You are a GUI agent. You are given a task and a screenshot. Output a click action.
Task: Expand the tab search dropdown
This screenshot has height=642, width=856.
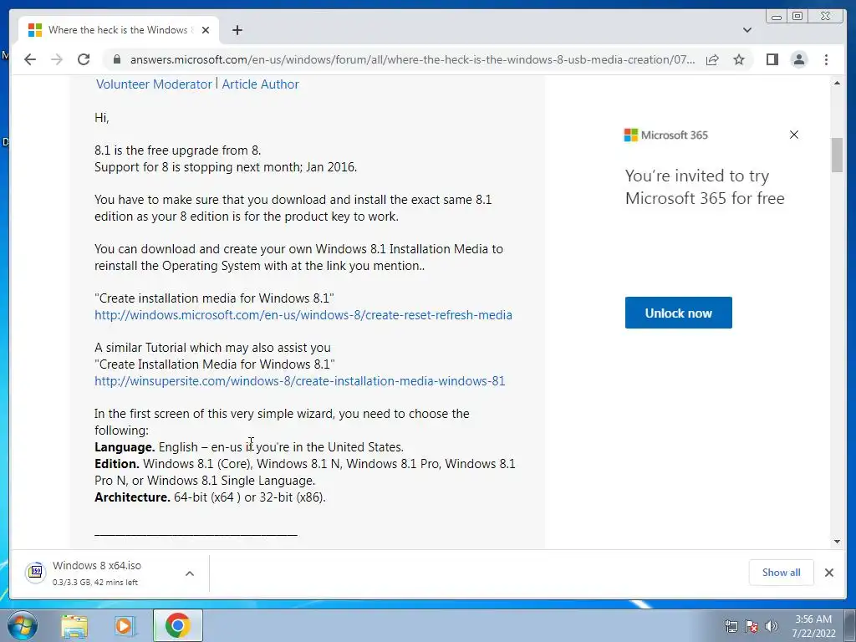click(x=747, y=30)
